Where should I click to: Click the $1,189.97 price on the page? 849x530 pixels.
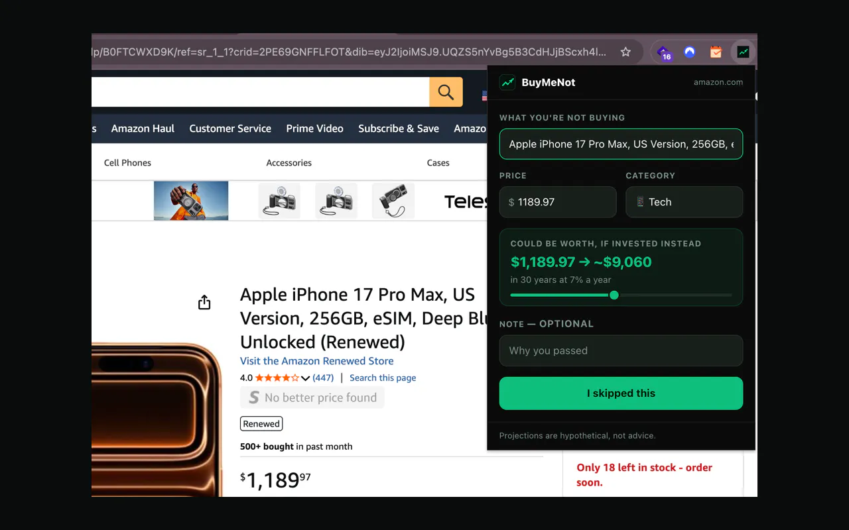point(275,480)
